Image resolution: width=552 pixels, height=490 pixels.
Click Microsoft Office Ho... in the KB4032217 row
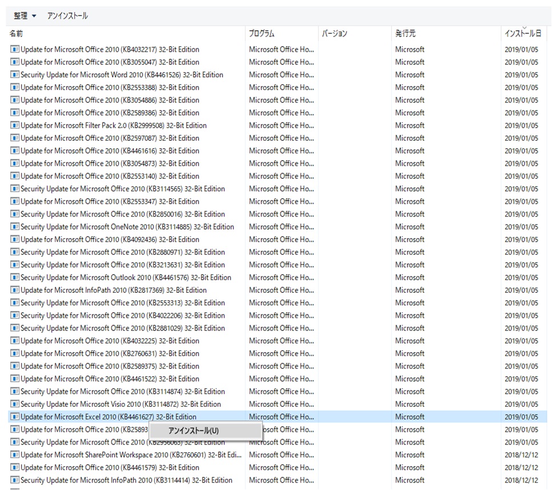click(281, 49)
